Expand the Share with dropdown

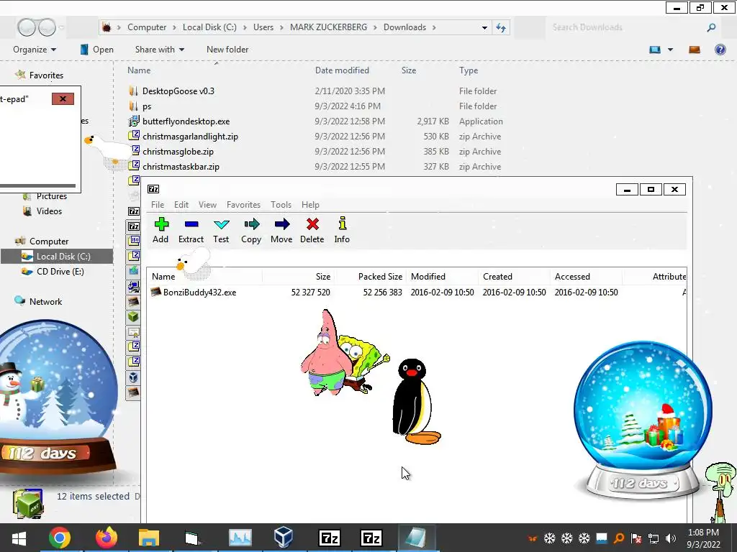(x=159, y=50)
